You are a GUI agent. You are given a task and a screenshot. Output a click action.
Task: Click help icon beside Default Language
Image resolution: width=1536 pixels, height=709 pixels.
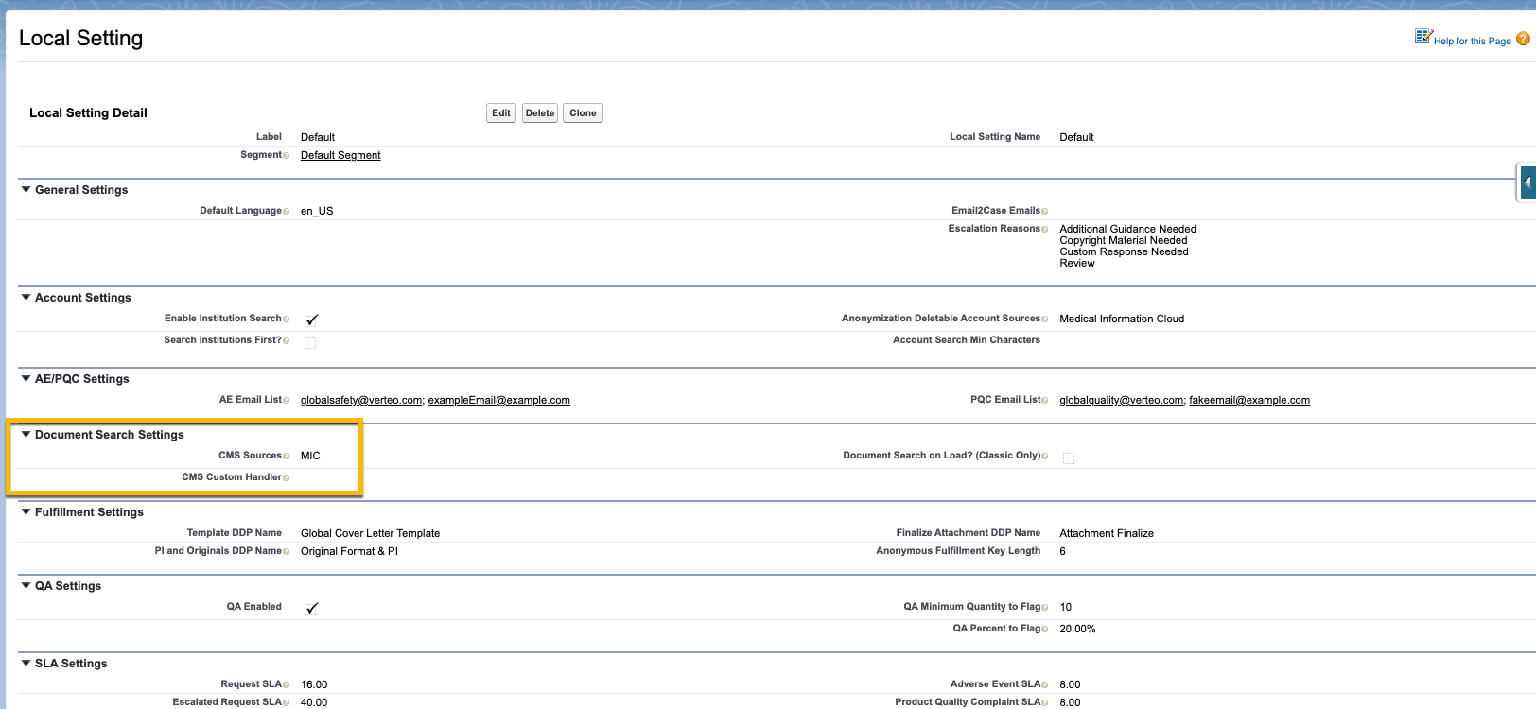287,212
